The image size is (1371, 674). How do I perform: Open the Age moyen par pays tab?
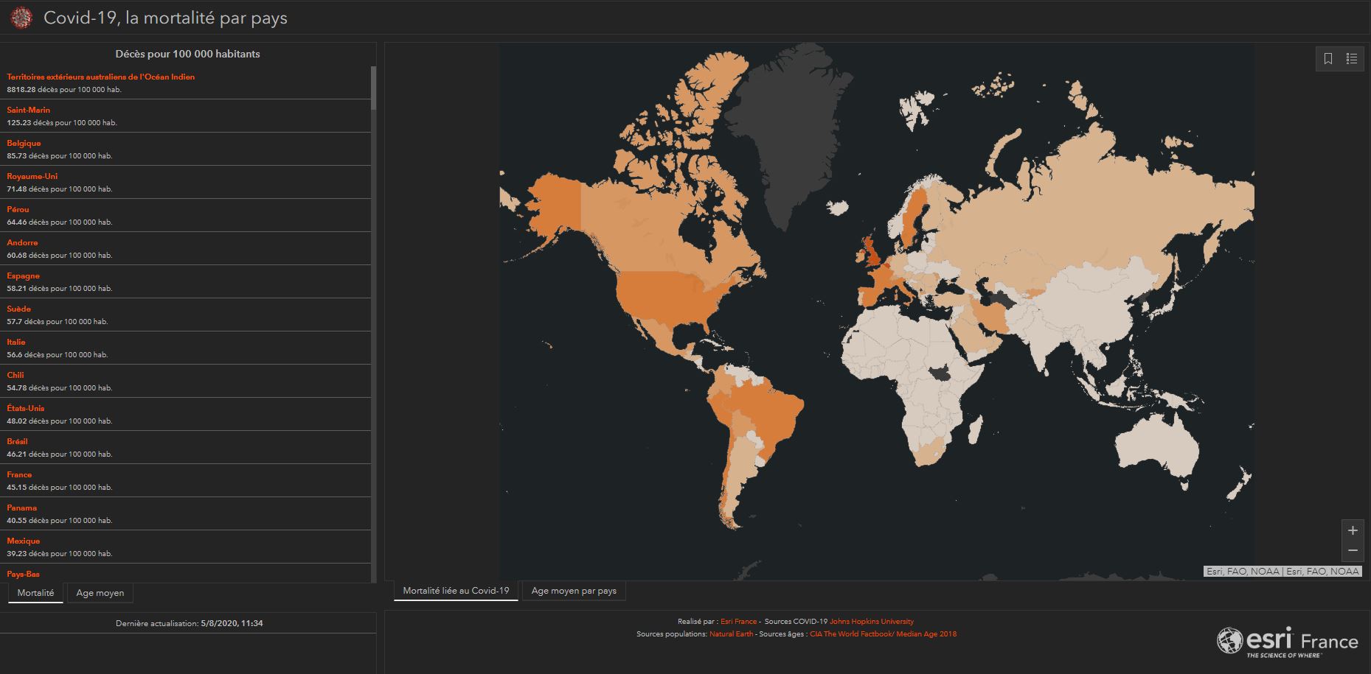click(574, 591)
